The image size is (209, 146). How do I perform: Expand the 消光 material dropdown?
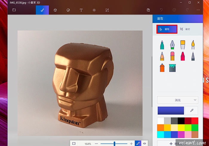(178, 100)
